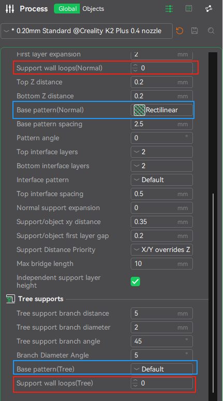Click the Process sliders icon
Screen dimensions: 223x401
(x=10, y=9)
